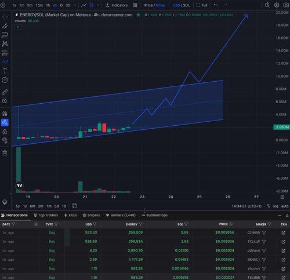The image size is (290, 280).
Task: Toggle percent scale on price axis
Action: point(269,206)
